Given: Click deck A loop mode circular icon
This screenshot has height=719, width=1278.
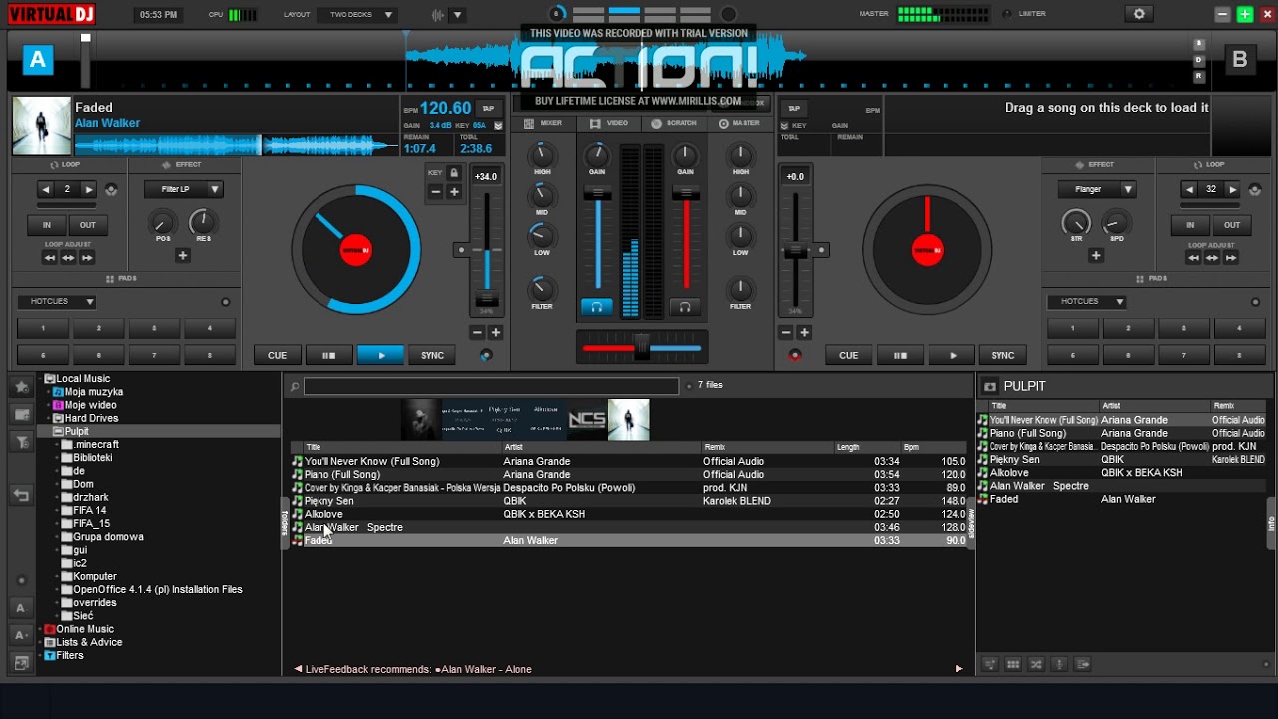Looking at the screenshot, I should click(111, 189).
